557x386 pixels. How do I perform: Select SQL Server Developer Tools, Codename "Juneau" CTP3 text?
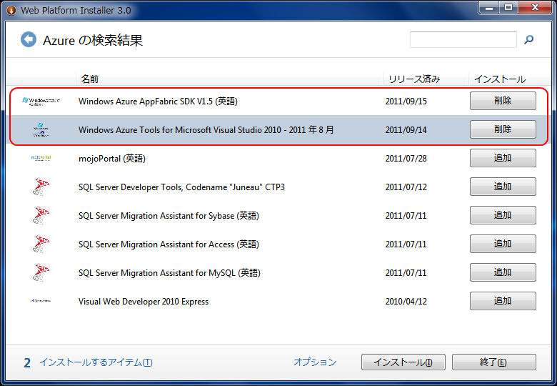[x=181, y=187]
